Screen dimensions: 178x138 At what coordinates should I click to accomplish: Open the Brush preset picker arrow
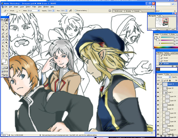[x=20, y=11]
